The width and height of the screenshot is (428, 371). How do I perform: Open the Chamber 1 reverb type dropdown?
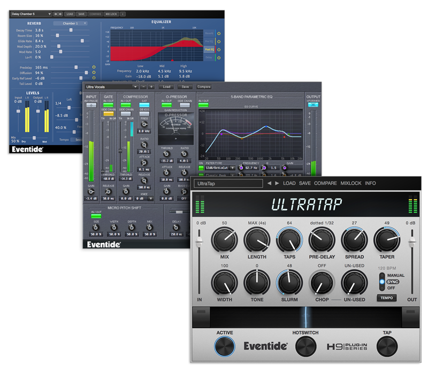70,24
